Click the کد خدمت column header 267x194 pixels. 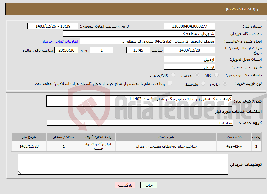(234, 137)
